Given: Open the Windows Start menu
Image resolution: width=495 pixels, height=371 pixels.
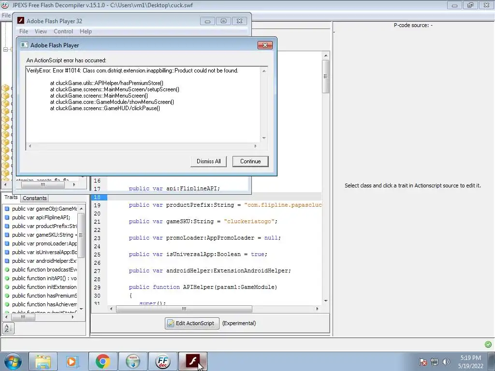Looking at the screenshot, I should point(13,361).
